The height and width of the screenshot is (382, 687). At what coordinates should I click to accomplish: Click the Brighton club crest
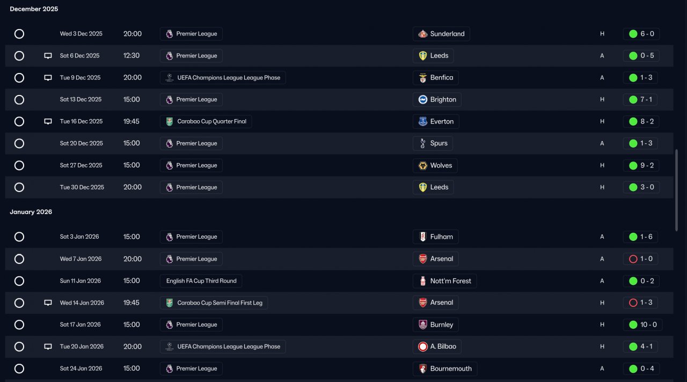(x=423, y=100)
